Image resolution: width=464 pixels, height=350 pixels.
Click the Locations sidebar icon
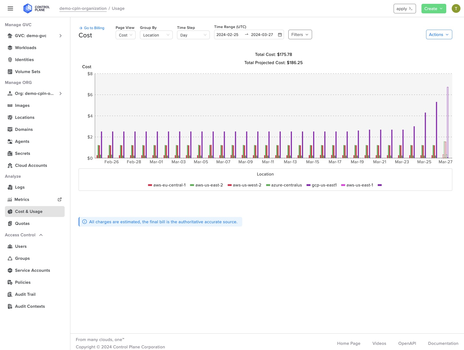(x=10, y=117)
